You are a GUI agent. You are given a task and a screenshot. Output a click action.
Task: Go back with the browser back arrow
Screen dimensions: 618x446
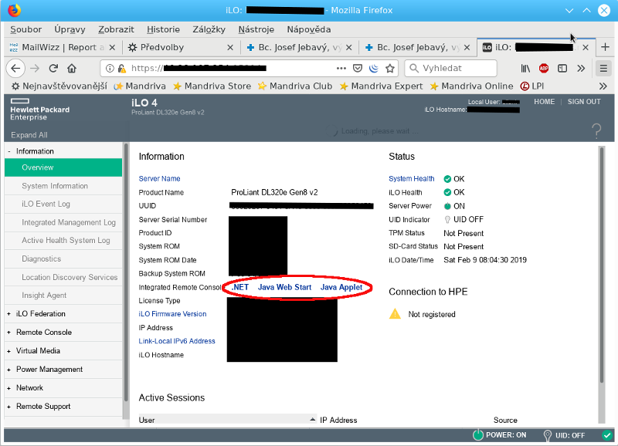[15, 68]
